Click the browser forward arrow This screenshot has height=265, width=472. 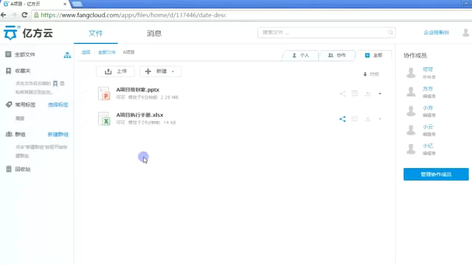pos(14,15)
